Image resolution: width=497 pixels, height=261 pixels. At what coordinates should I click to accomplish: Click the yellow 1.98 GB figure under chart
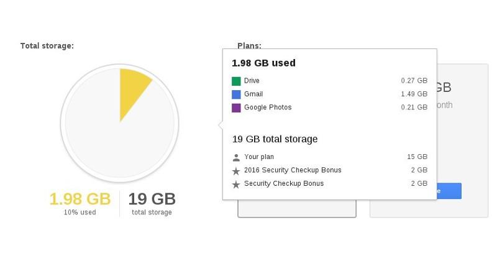[80, 199]
